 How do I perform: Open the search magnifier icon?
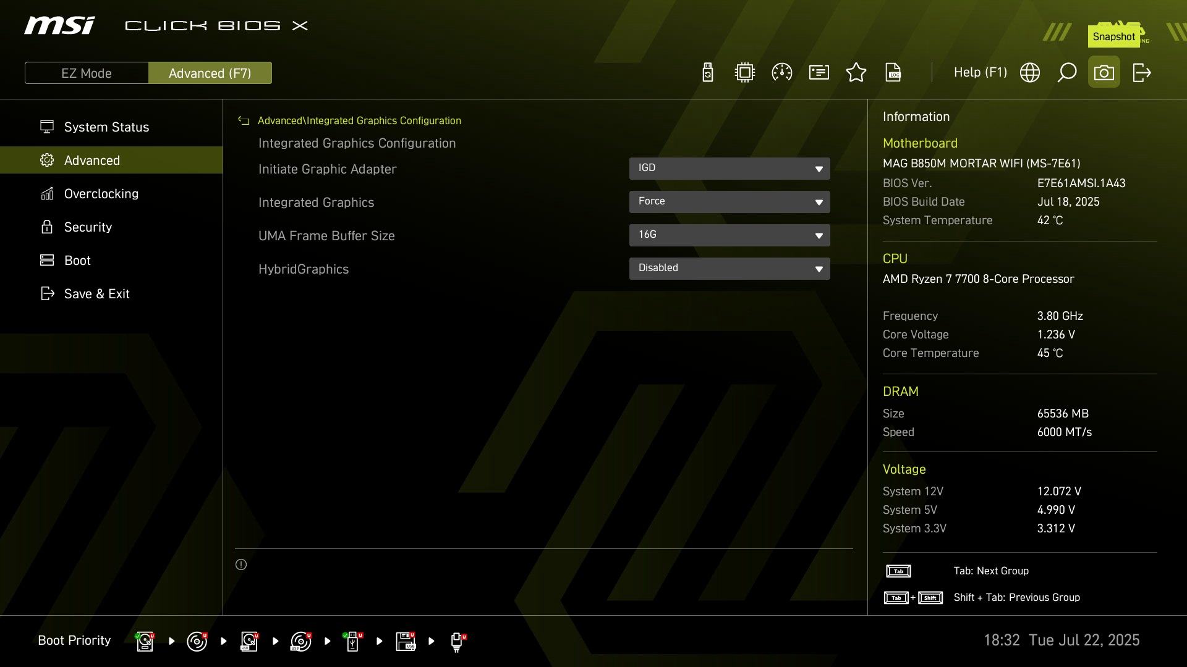(x=1067, y=73)
